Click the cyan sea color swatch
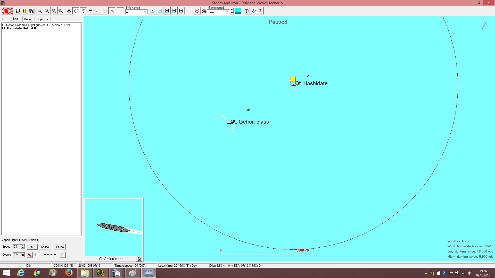This screenshot has width=495, height=278. (238, 11)
